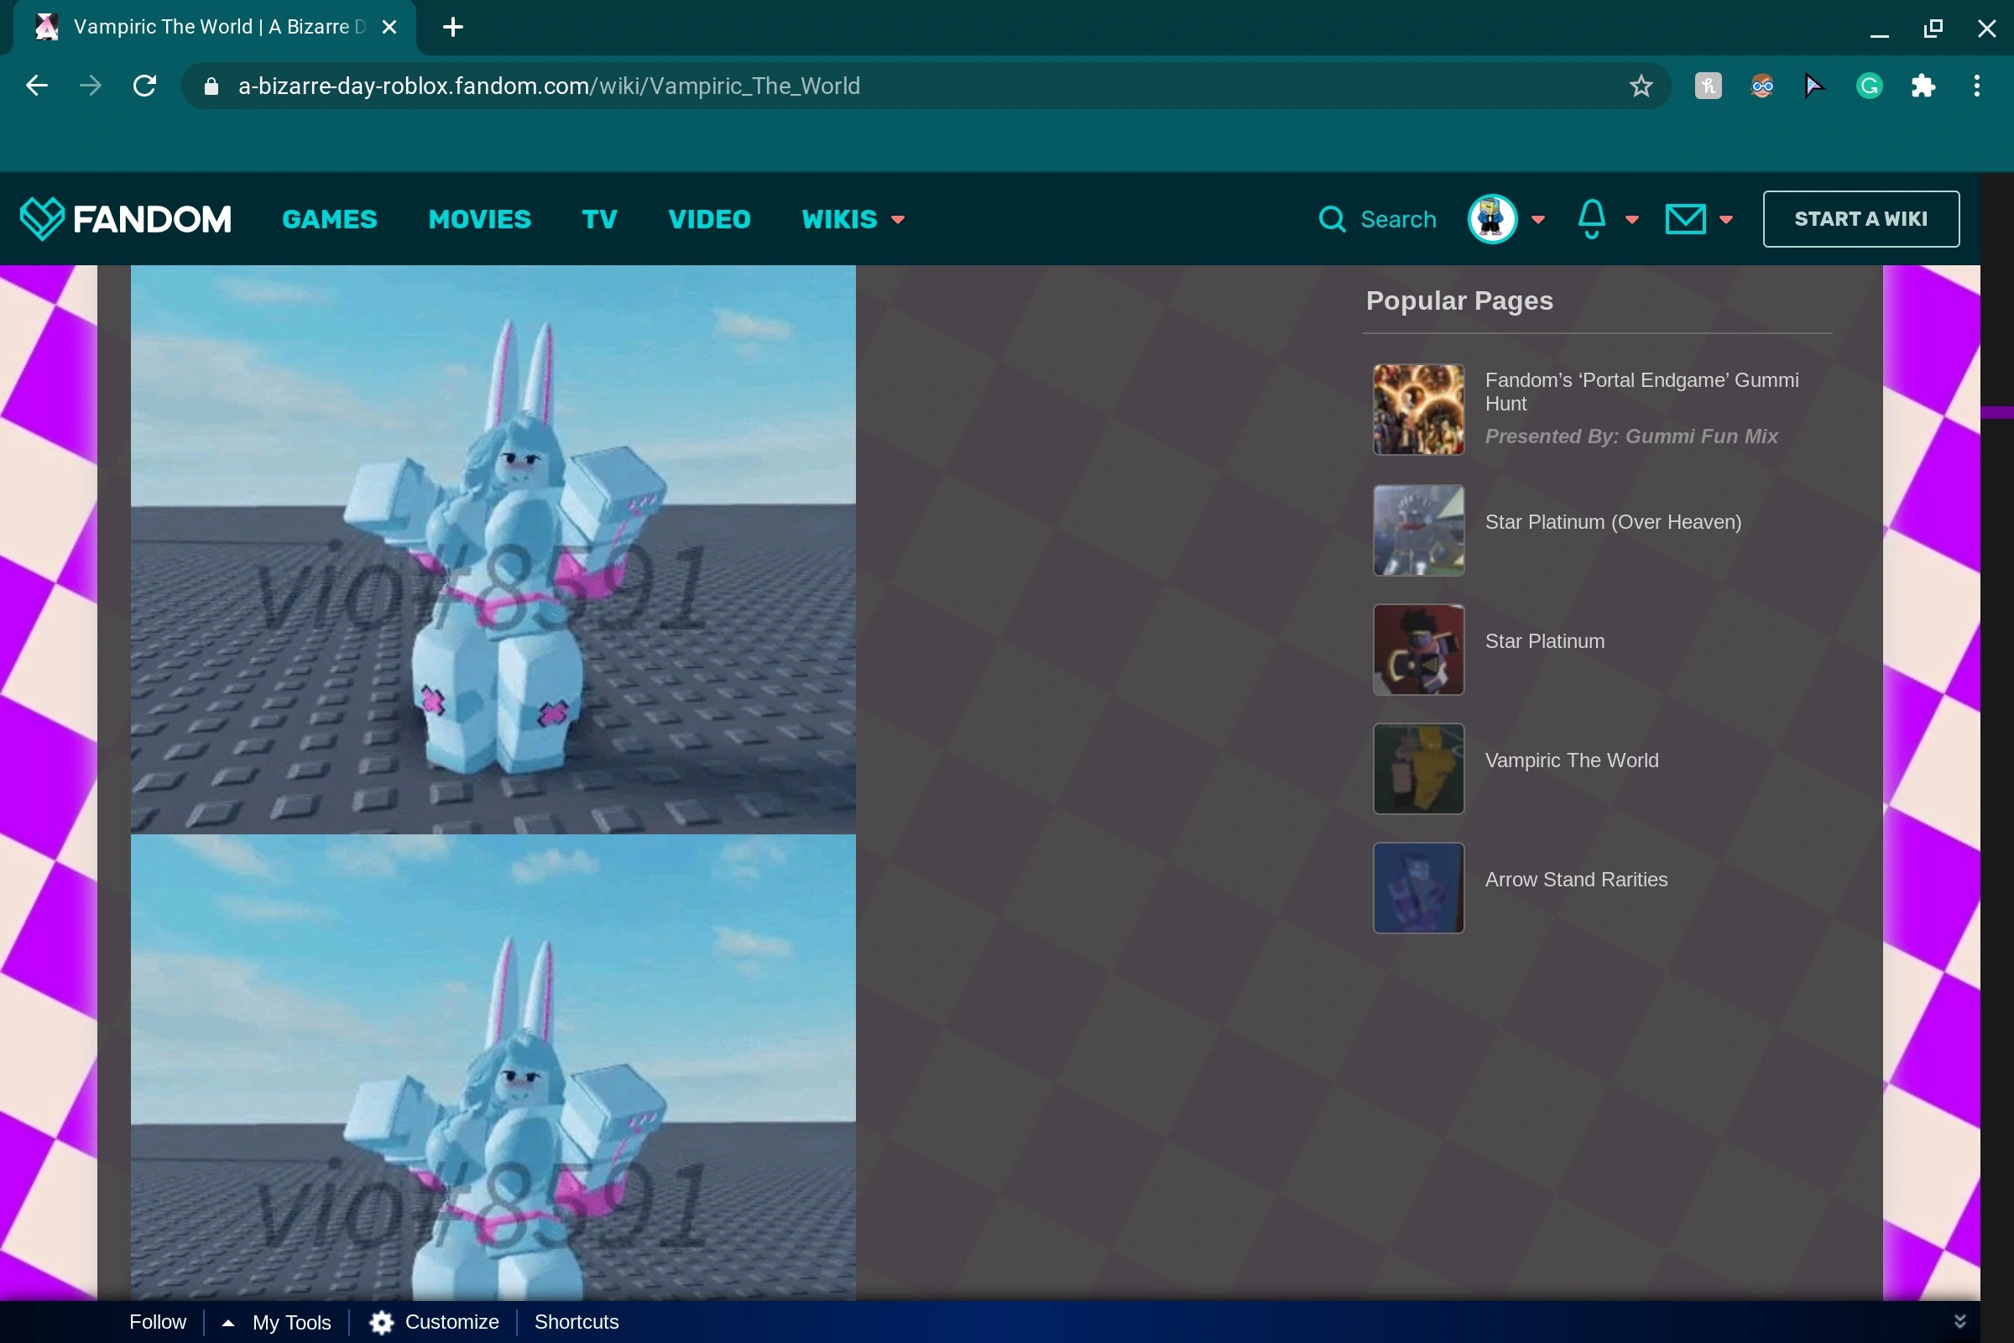Open the Grammarly extension
Viewport: 2014px width, 1343px height.
pyautogui.click(x=1870, y=86)
